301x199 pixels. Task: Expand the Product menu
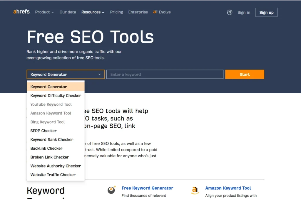(44, 12)
